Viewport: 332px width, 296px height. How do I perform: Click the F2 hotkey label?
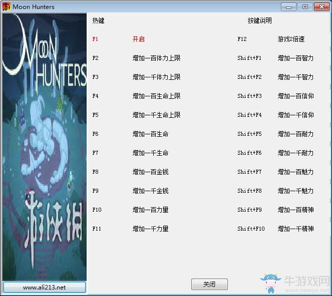pyautogui.click(x=95, y=58)
